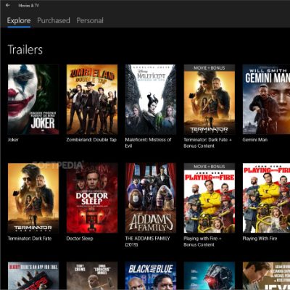
Task: Open Terminator: Dark Fate + Bonus Content poster
Action: pyautogui.click(x=210, y=99)
